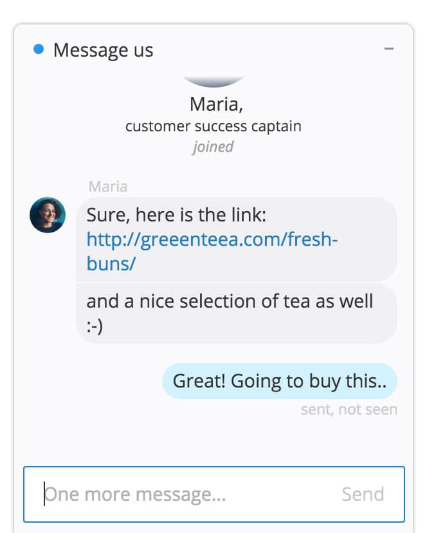Viewport: 427px width, 533px height.
Task: Focus the 'One more message...' input field
Action: point(214,494)
